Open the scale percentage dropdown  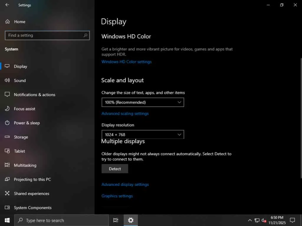pyautogui.click(x=143, y=102)
